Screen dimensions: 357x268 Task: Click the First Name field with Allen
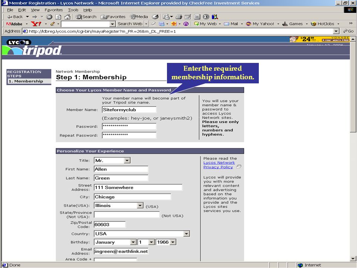click(x=121, y=169)
